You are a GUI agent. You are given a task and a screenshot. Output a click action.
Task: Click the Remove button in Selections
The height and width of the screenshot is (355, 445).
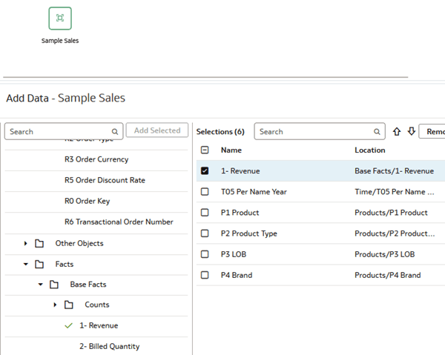point(432,132)
